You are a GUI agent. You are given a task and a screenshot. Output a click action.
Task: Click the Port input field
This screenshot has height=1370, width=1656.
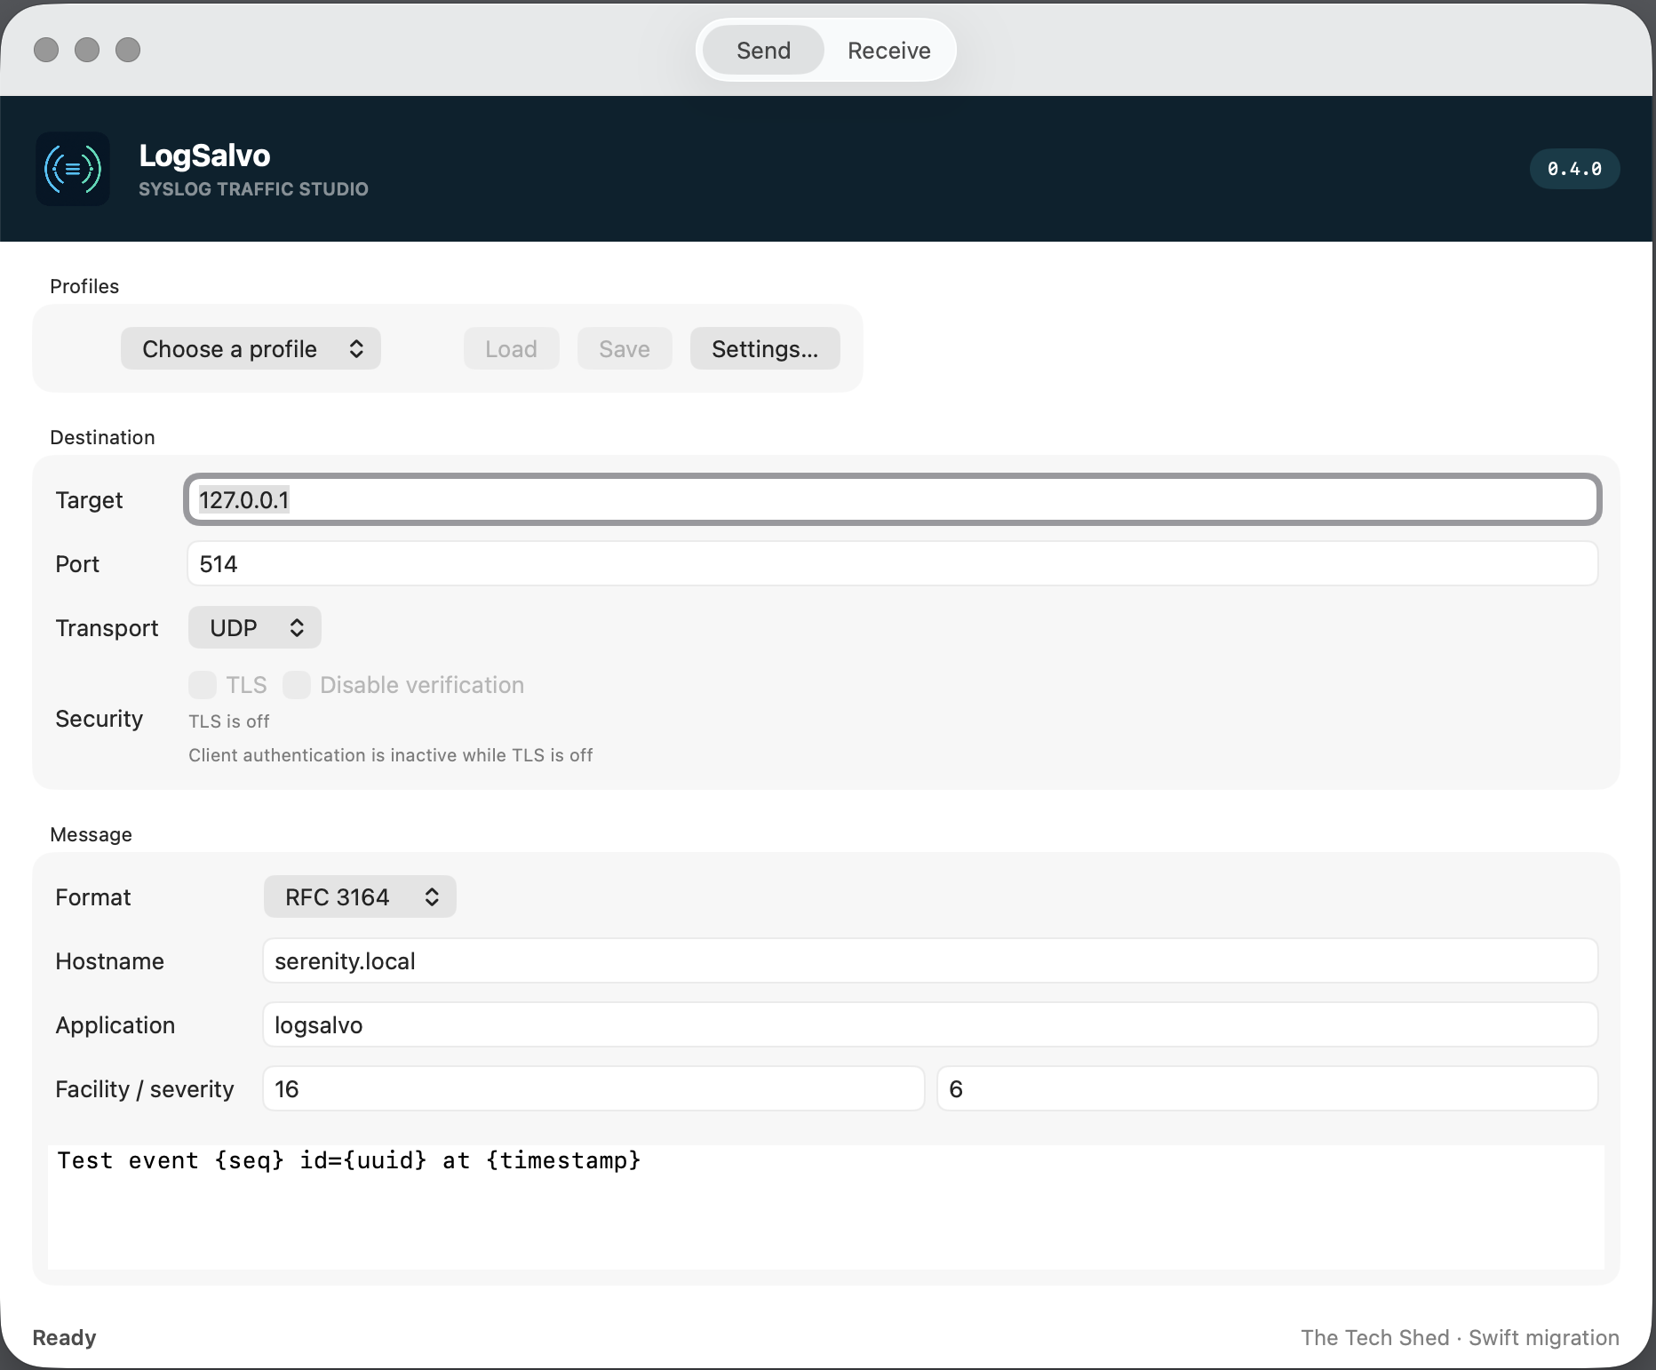click(x=893, y=563)
